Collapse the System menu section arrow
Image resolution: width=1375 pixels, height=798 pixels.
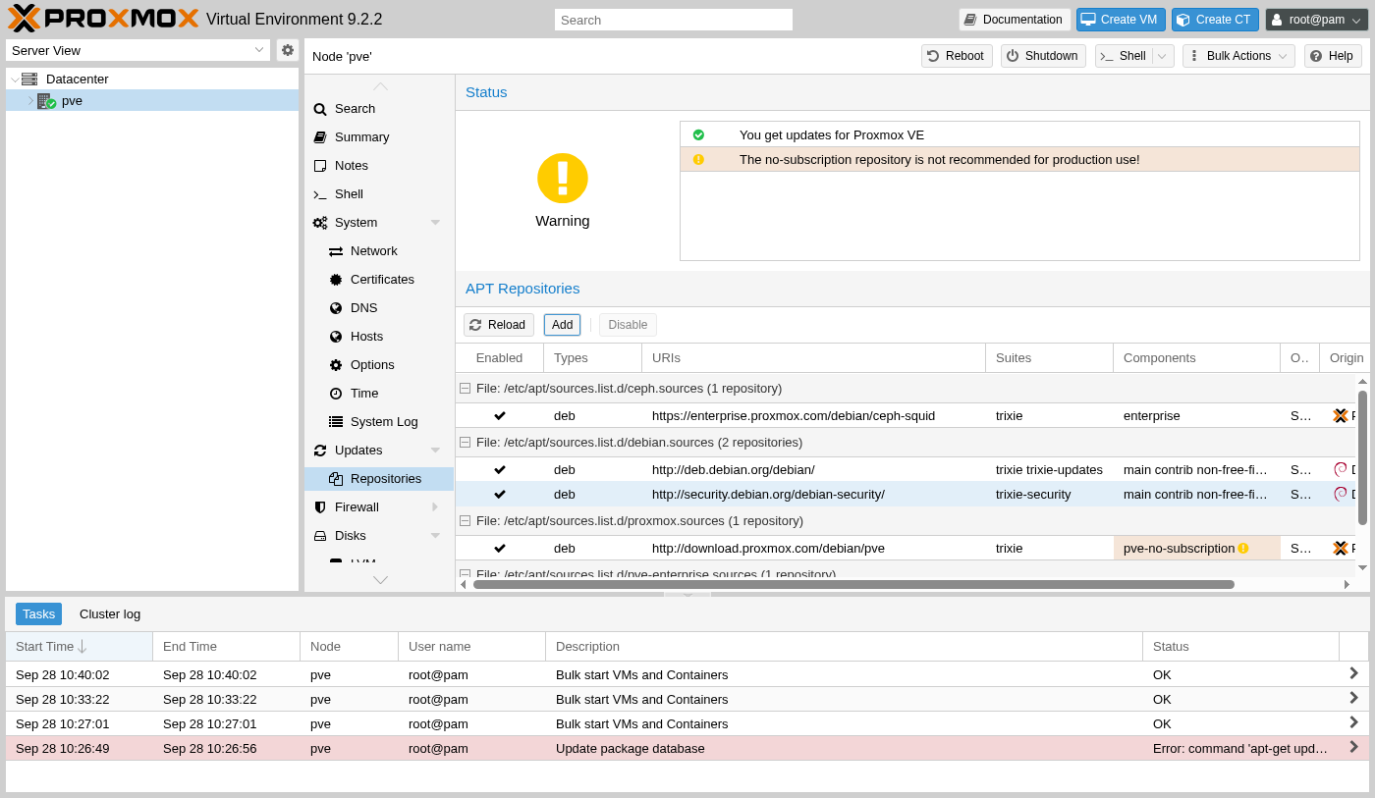coord(435,223)
